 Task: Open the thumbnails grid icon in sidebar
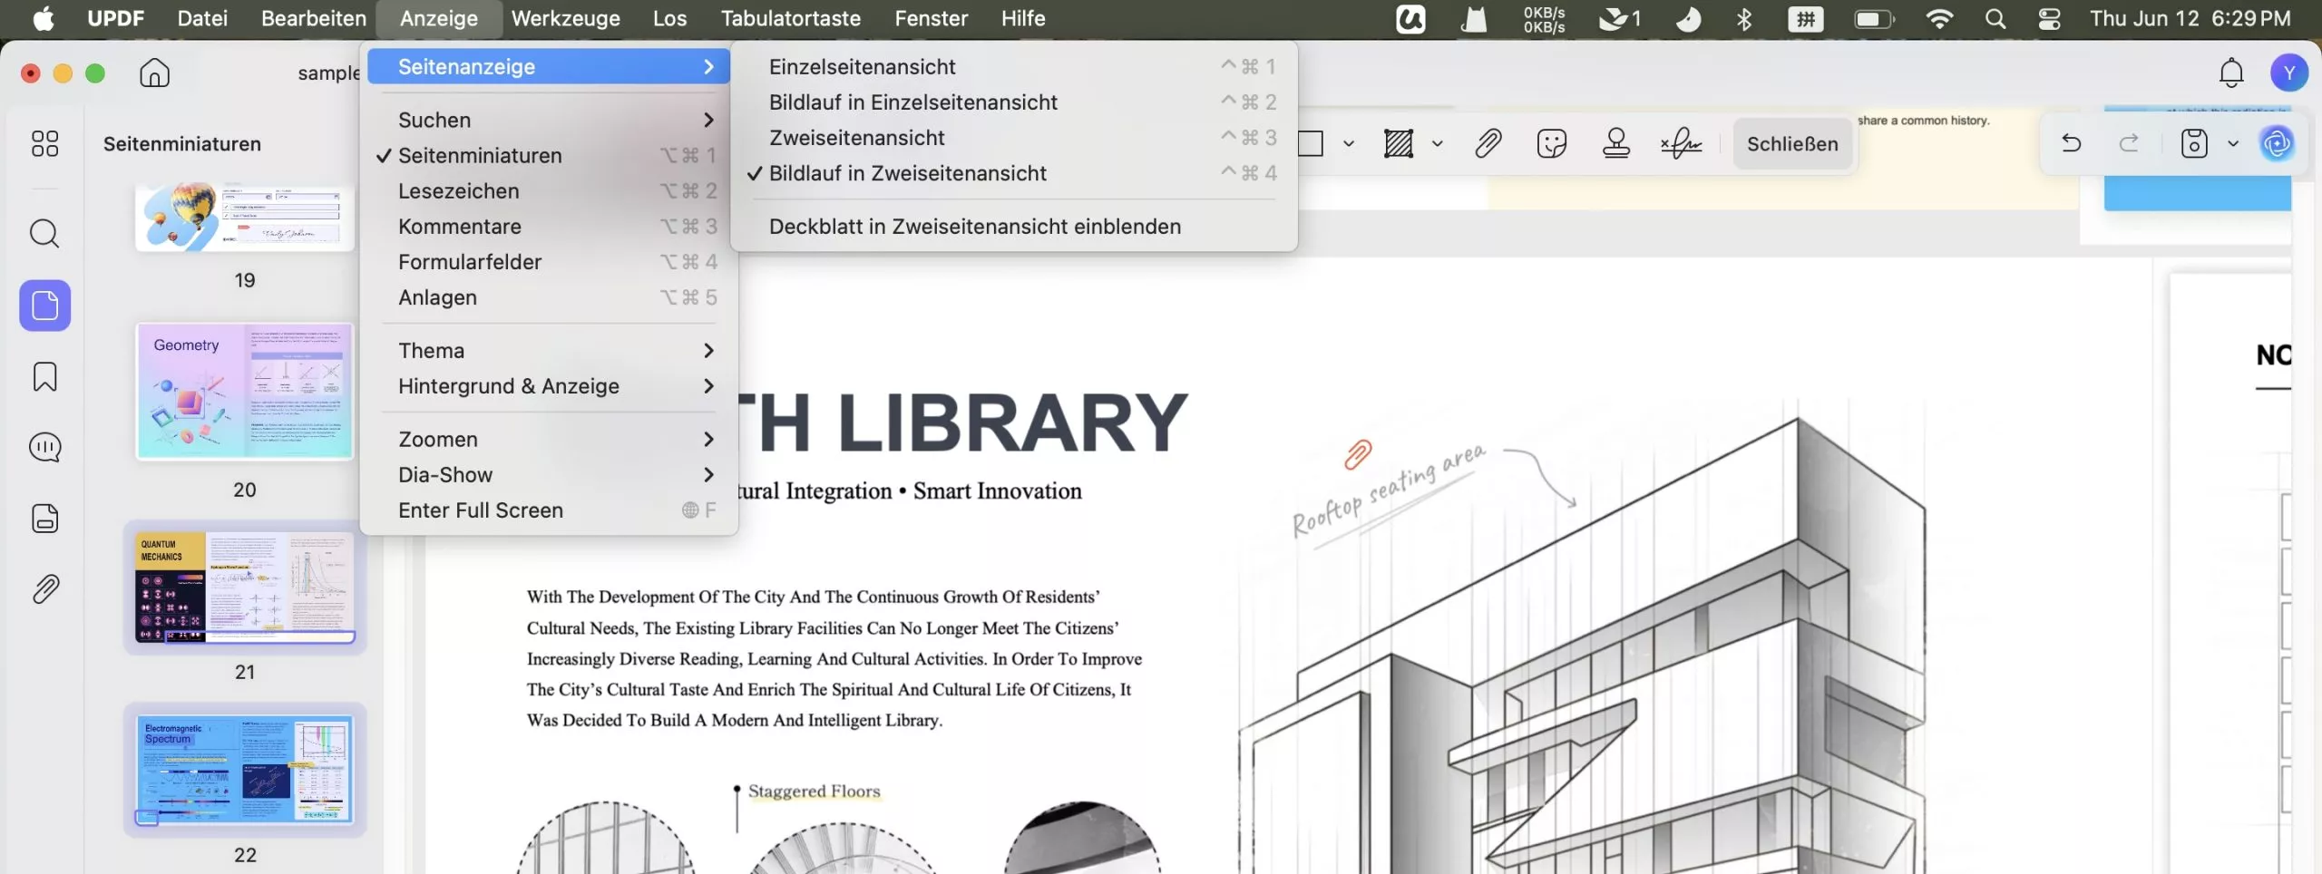pos(44,143)
